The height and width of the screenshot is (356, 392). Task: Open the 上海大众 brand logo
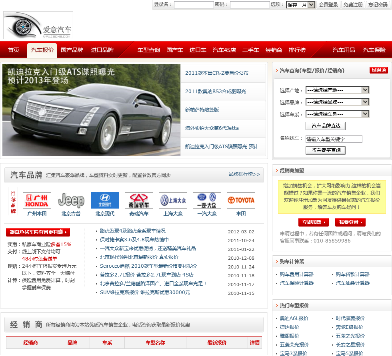coord(173,200)
